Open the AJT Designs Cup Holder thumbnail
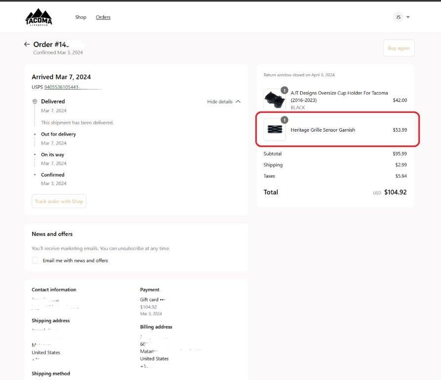This screenshot has height=380, width=441. coord(275,99)
